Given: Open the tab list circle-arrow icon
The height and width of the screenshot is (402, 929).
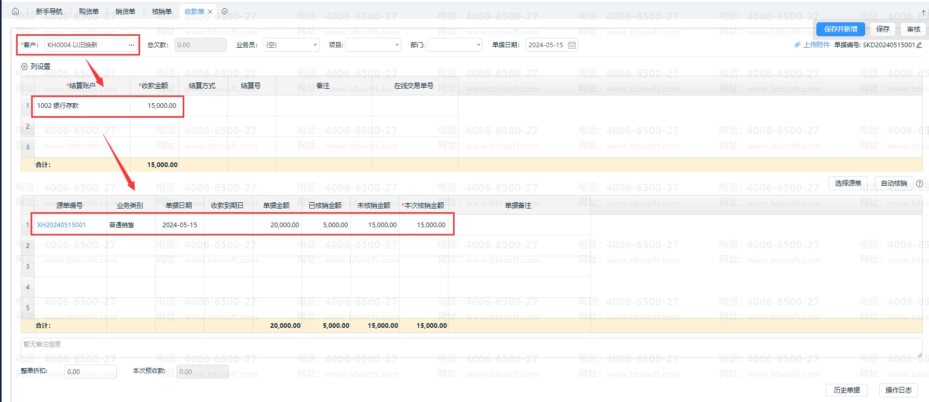Looking at the screenshot, I should coord(225,11).
